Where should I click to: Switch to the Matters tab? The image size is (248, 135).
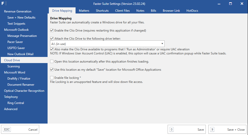point(84,11)
